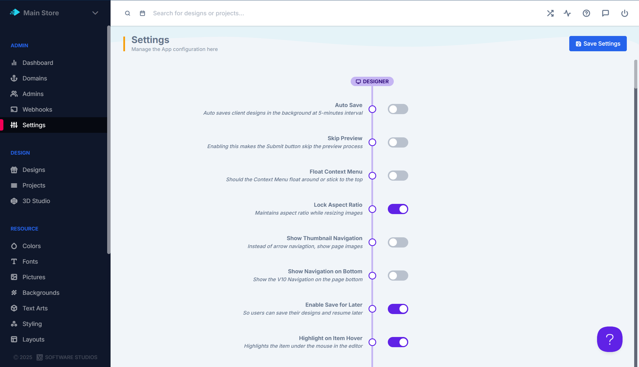Click the Enable Save for Later timeline circle
639x367 pixels.
click(x=372, y=309)
